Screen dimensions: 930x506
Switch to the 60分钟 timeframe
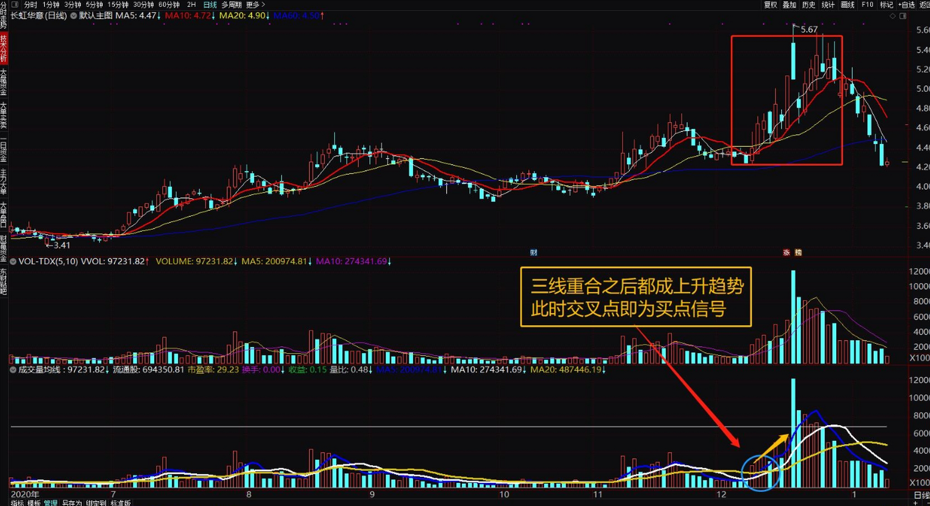click(169, 5)
